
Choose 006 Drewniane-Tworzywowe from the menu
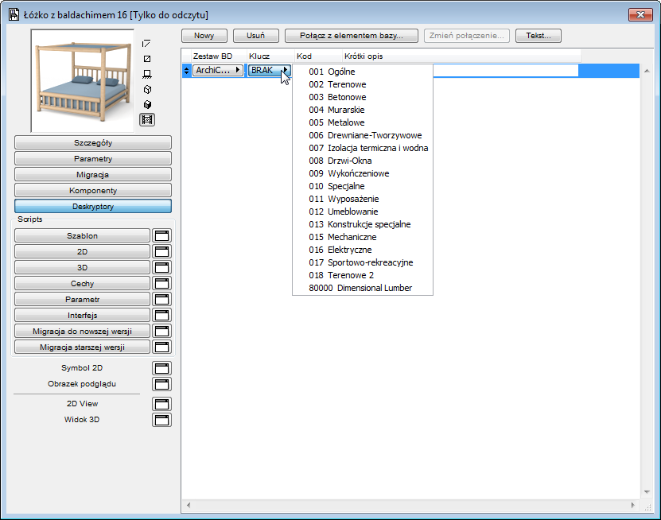pyautogui.click(x=363, y=135)
